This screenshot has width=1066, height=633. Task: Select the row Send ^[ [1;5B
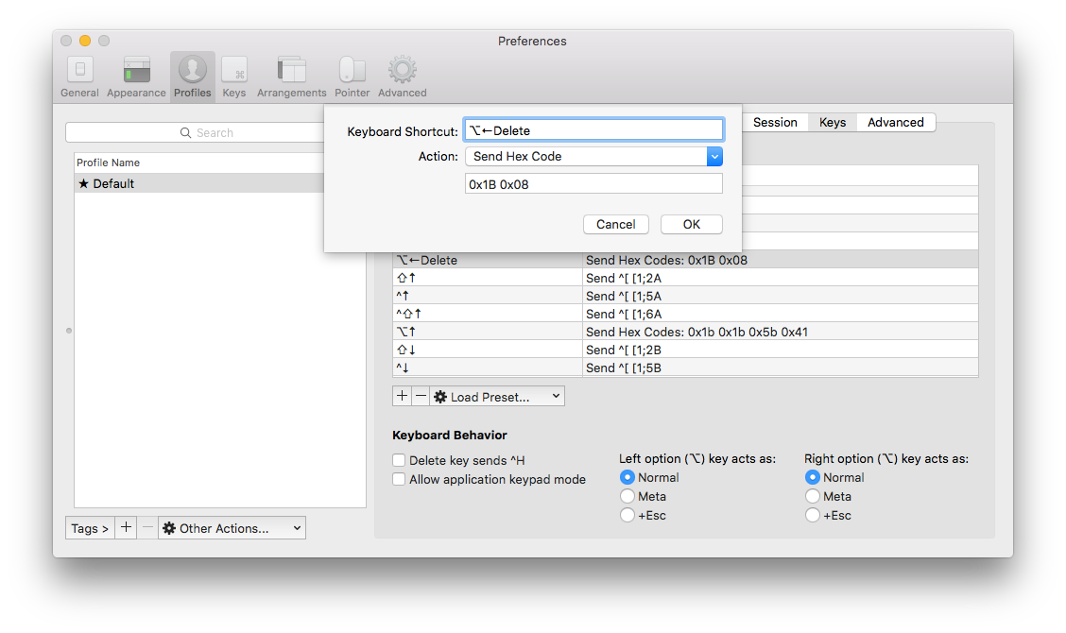point(685,368)
